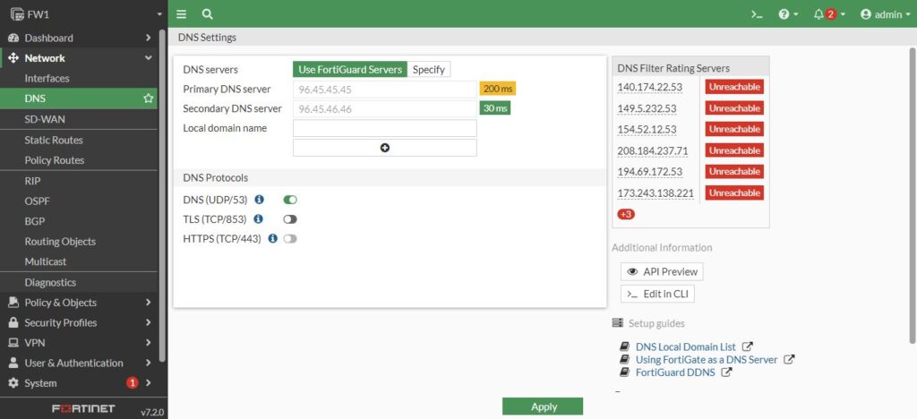917x419 pixels.
Task: Enable the HTTPS (TCP/443) toggle
Action: (x=290, y=239)
